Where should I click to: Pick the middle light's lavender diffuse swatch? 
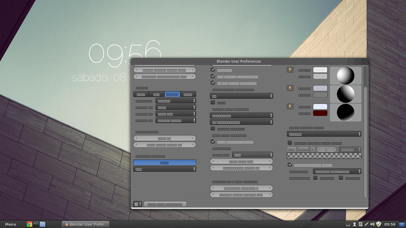320,88
